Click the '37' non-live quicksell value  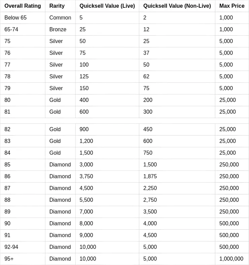[146, 53]
